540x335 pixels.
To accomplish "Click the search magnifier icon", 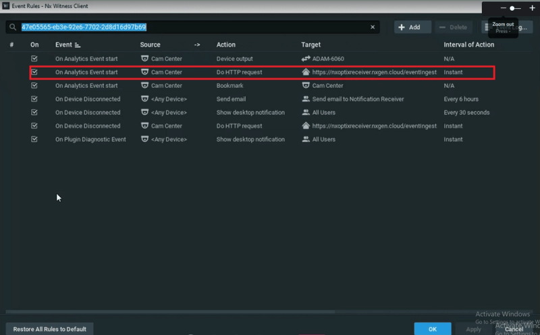I will 13,27.
